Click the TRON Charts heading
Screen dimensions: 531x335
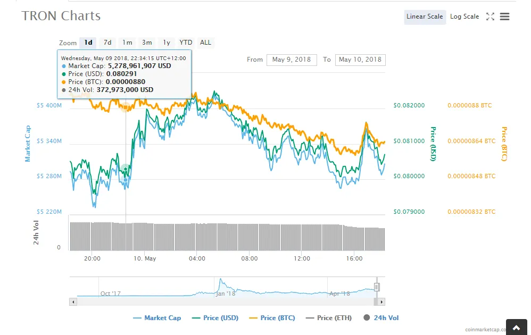pos(61,16)
